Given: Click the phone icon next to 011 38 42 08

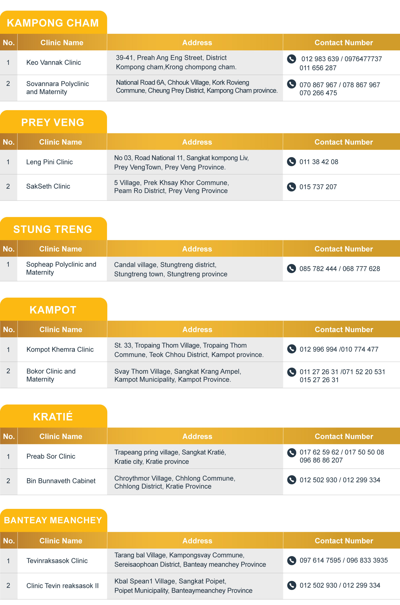Looking at the screenshot, I should click(291, 162).
